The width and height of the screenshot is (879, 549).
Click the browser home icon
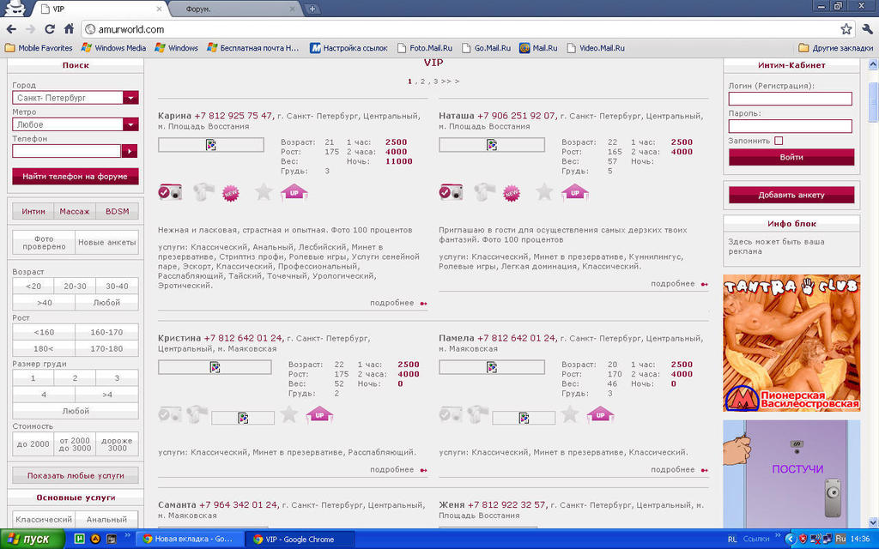pyautogui.click(x=69, y=28)
